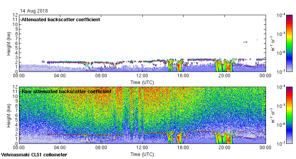
Task: Click the "16:00" tick label under the lower plot
Action: 183,148
